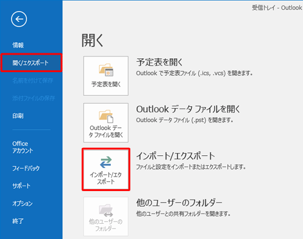303x239 pixels.
Task: Choose 印刷 from the backstage menu
Action: click(18, 116)
